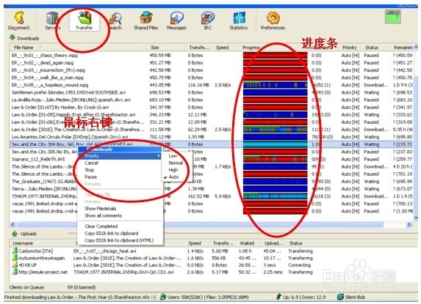Click progress bar of ER_-_9x05_-_a_hopeless_wound.mpg
Viewport: 421px width, 304px height.
click(276, 85)
